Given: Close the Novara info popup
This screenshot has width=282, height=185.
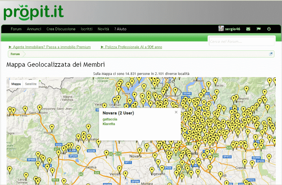Looking at the screenshot, I should click(176, 112).
